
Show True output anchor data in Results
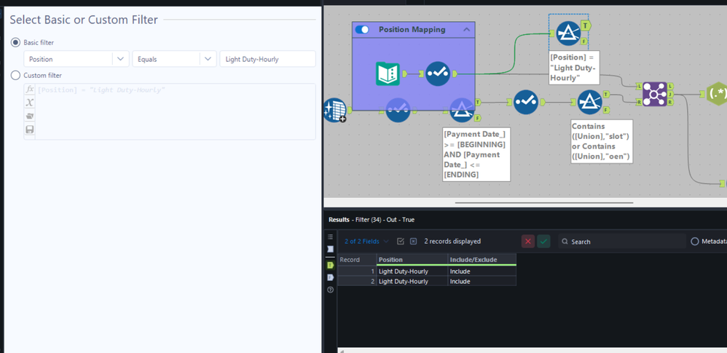click(330, 265)
